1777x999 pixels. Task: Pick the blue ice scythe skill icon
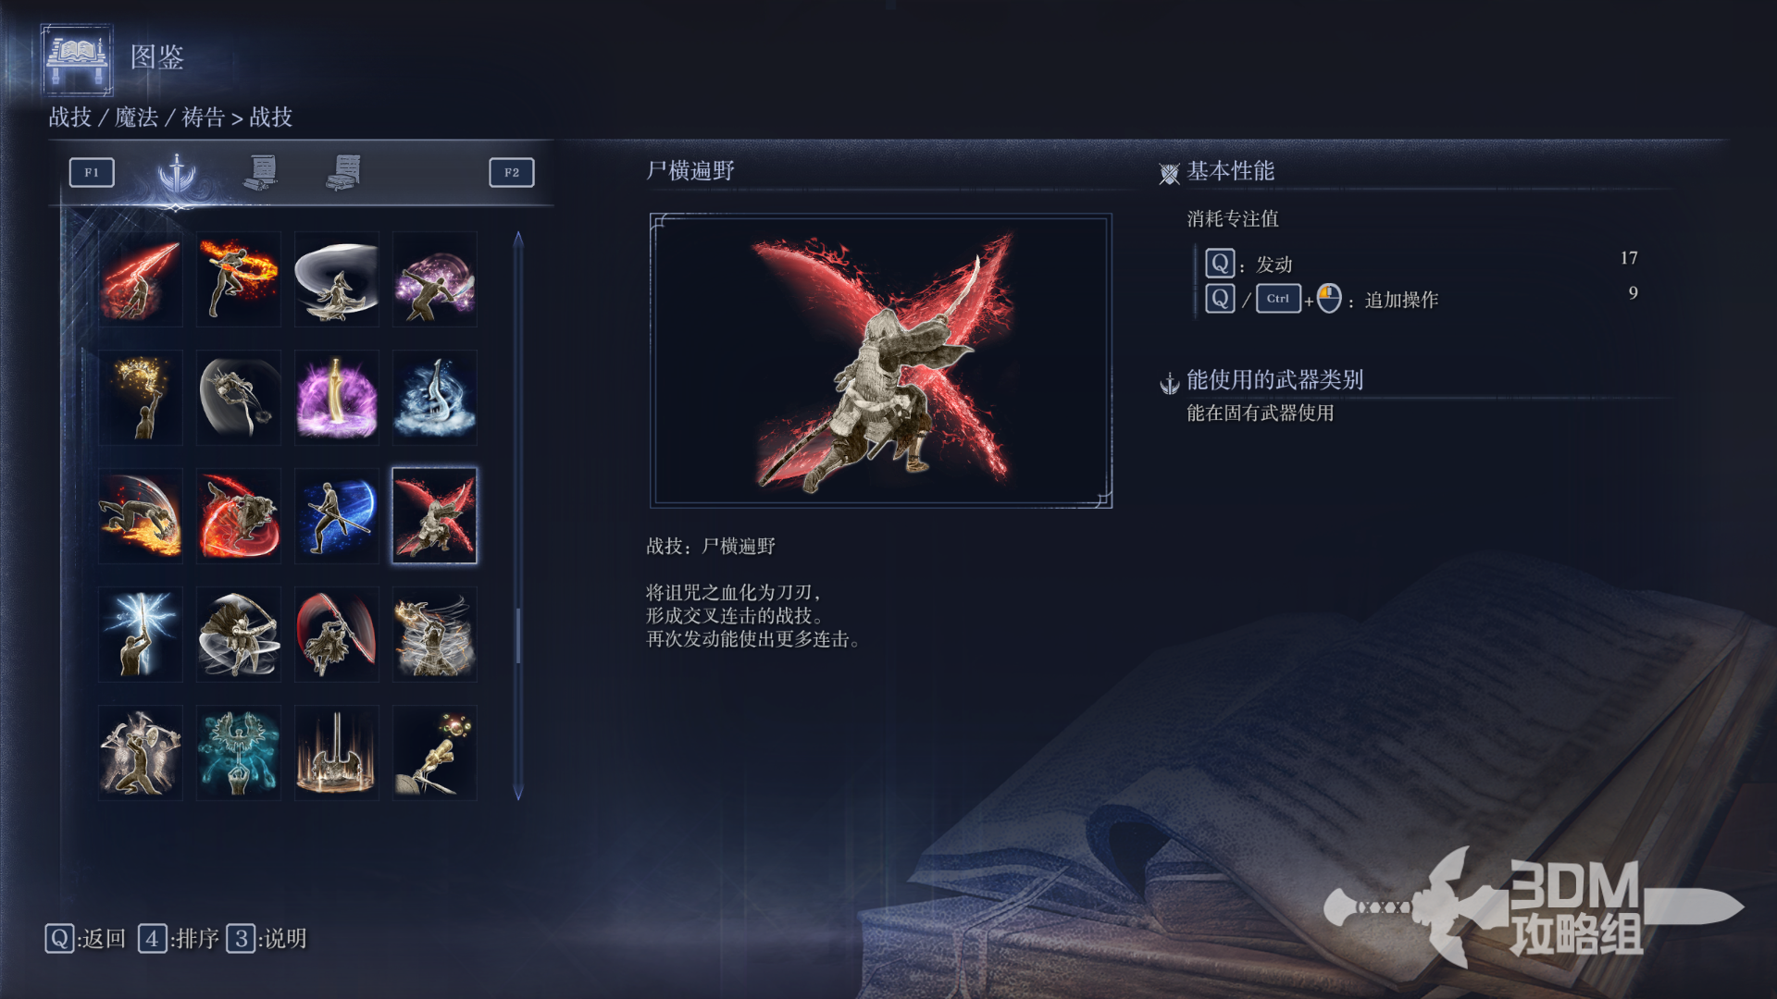435,398
